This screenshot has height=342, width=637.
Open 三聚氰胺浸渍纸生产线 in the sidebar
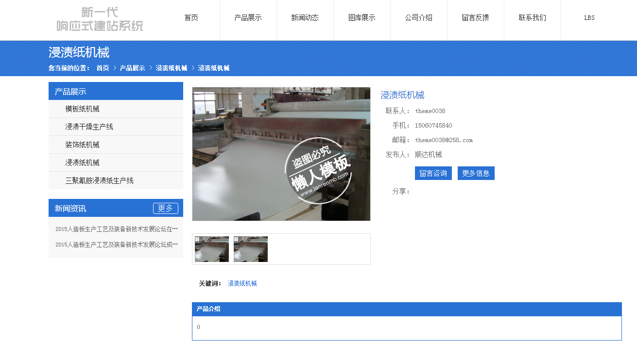pos(116,181)
